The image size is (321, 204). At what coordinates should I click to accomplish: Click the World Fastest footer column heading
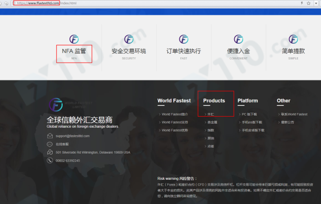click(x=174, y=100)
